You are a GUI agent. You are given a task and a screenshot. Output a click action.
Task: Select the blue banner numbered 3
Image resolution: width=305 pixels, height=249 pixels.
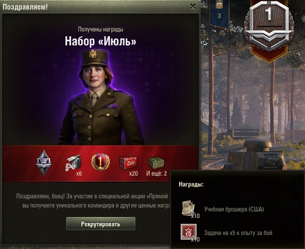point(220,14)
